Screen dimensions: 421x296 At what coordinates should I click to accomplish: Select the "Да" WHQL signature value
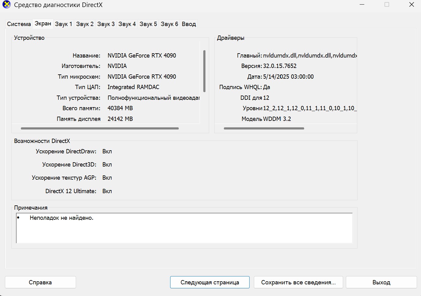coord(266,87)
